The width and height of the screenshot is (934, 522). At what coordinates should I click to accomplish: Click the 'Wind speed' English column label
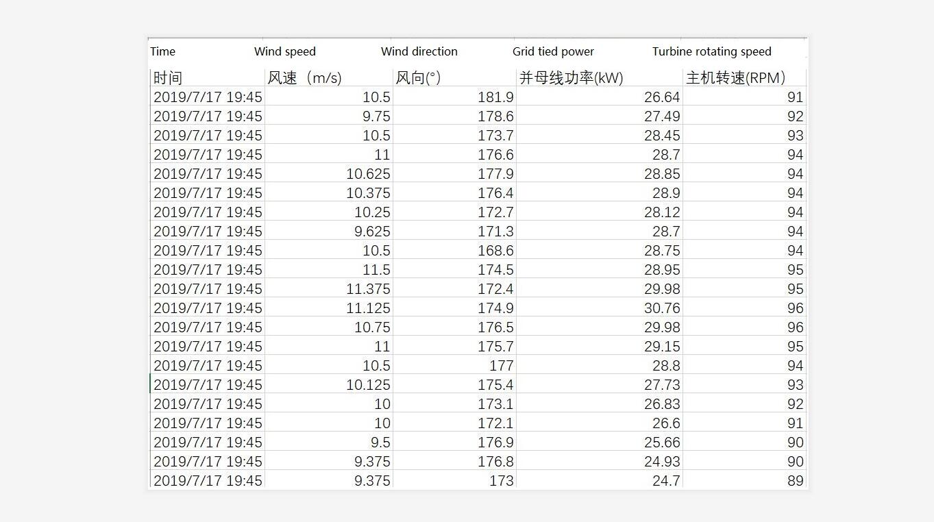coord(285,51)
